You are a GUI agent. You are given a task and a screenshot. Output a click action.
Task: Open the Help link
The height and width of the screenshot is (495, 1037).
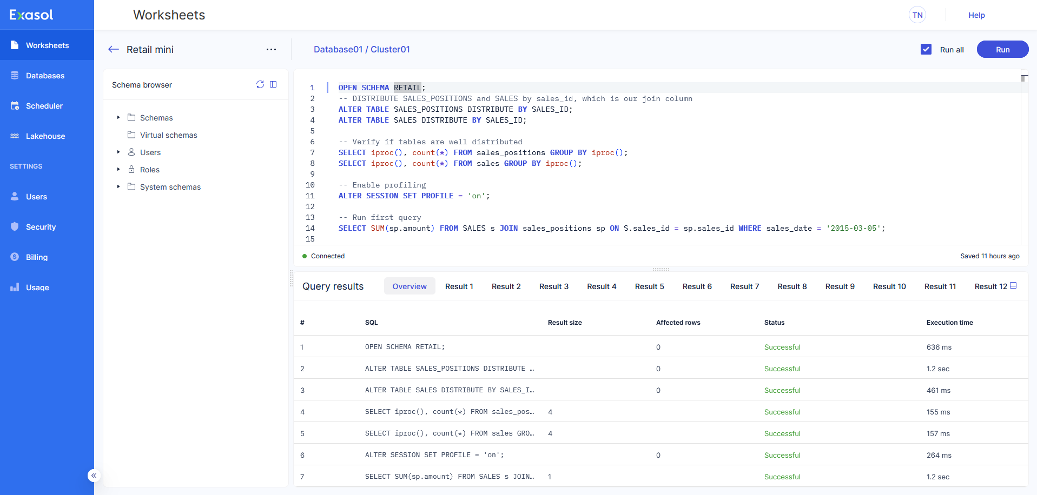[976, 15]
